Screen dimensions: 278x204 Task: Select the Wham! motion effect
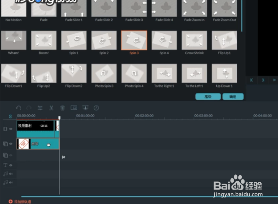pyautogui.click(x=14, y=40)
